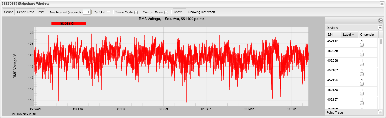Enable the Custom Scale checkbox

[166, 12]
